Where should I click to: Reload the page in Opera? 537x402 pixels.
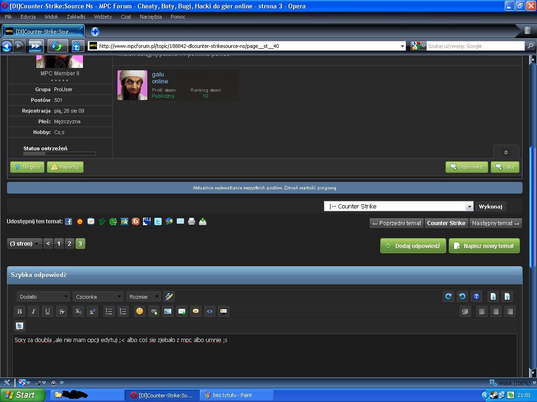(57, 46)
